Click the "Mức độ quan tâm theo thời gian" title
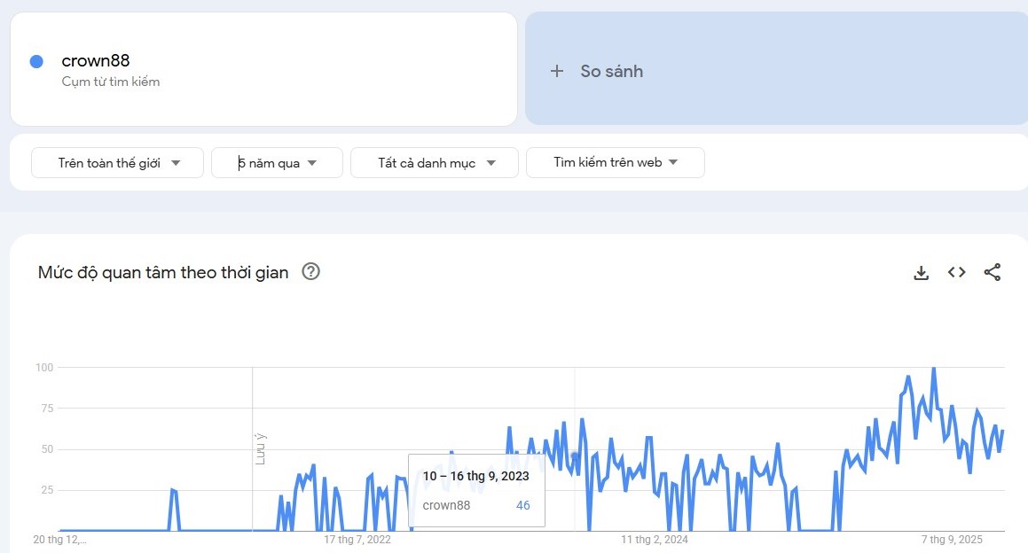1028x553 pixels. [x=163, y=272]
